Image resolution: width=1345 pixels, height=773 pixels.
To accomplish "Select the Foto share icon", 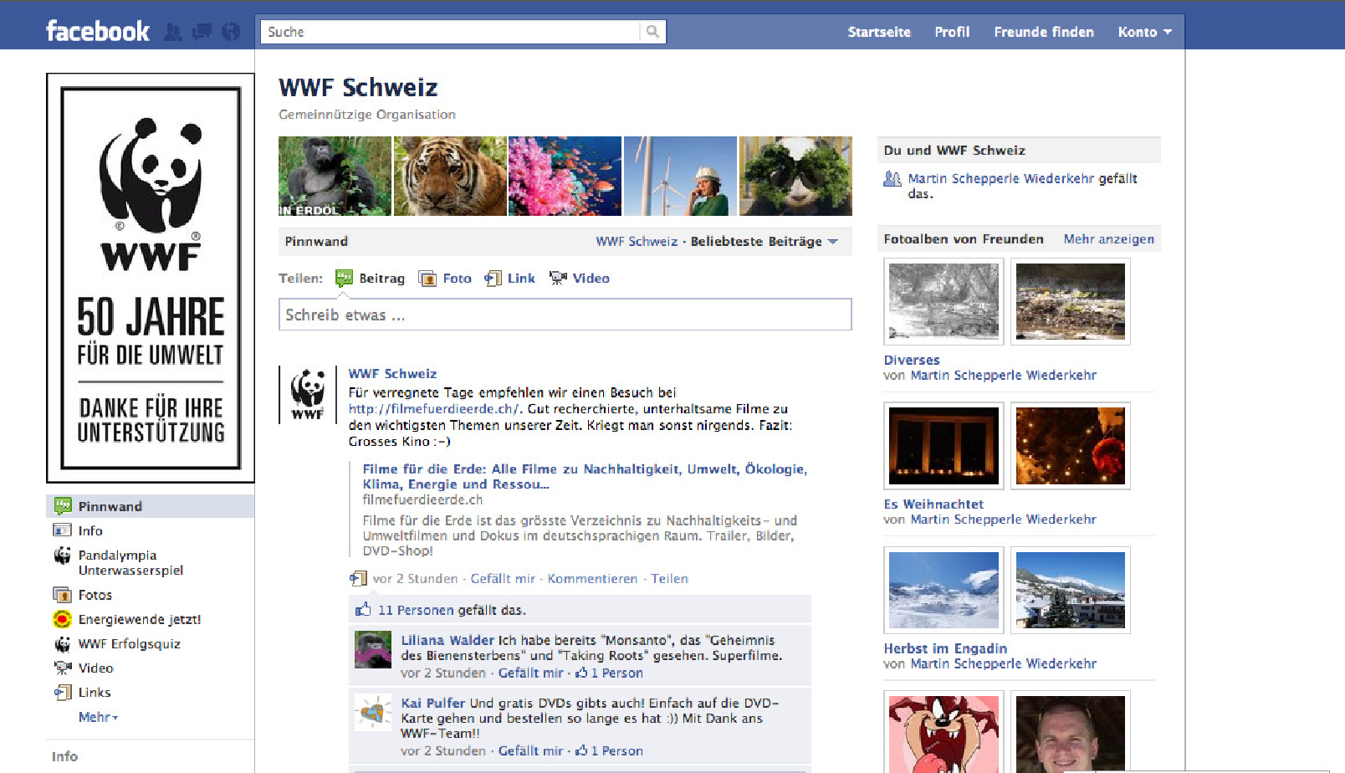I will 427,279.
